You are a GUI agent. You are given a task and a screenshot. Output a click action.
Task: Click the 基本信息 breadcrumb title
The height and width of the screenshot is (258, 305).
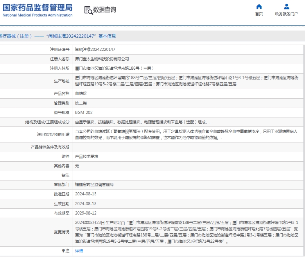[107, 36]
